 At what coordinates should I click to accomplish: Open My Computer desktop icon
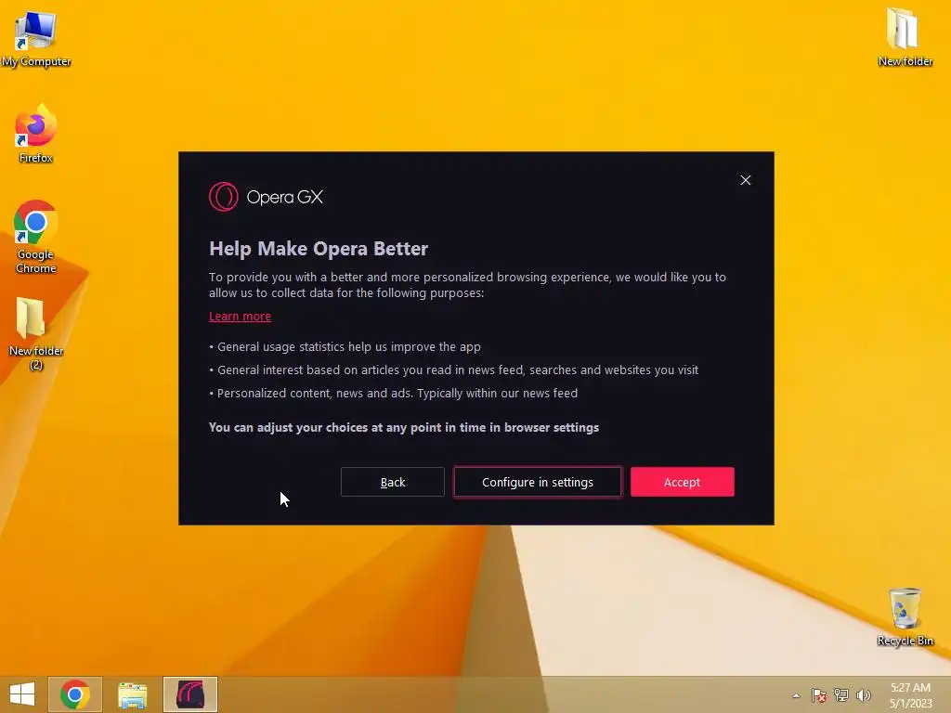(36, 37)
